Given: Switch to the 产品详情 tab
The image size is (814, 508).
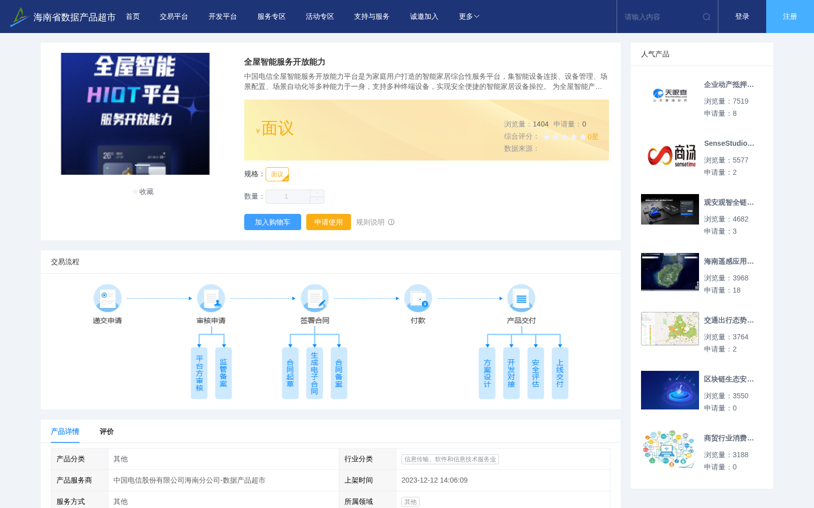Looking at the screenshot, I should coord(65,431).
